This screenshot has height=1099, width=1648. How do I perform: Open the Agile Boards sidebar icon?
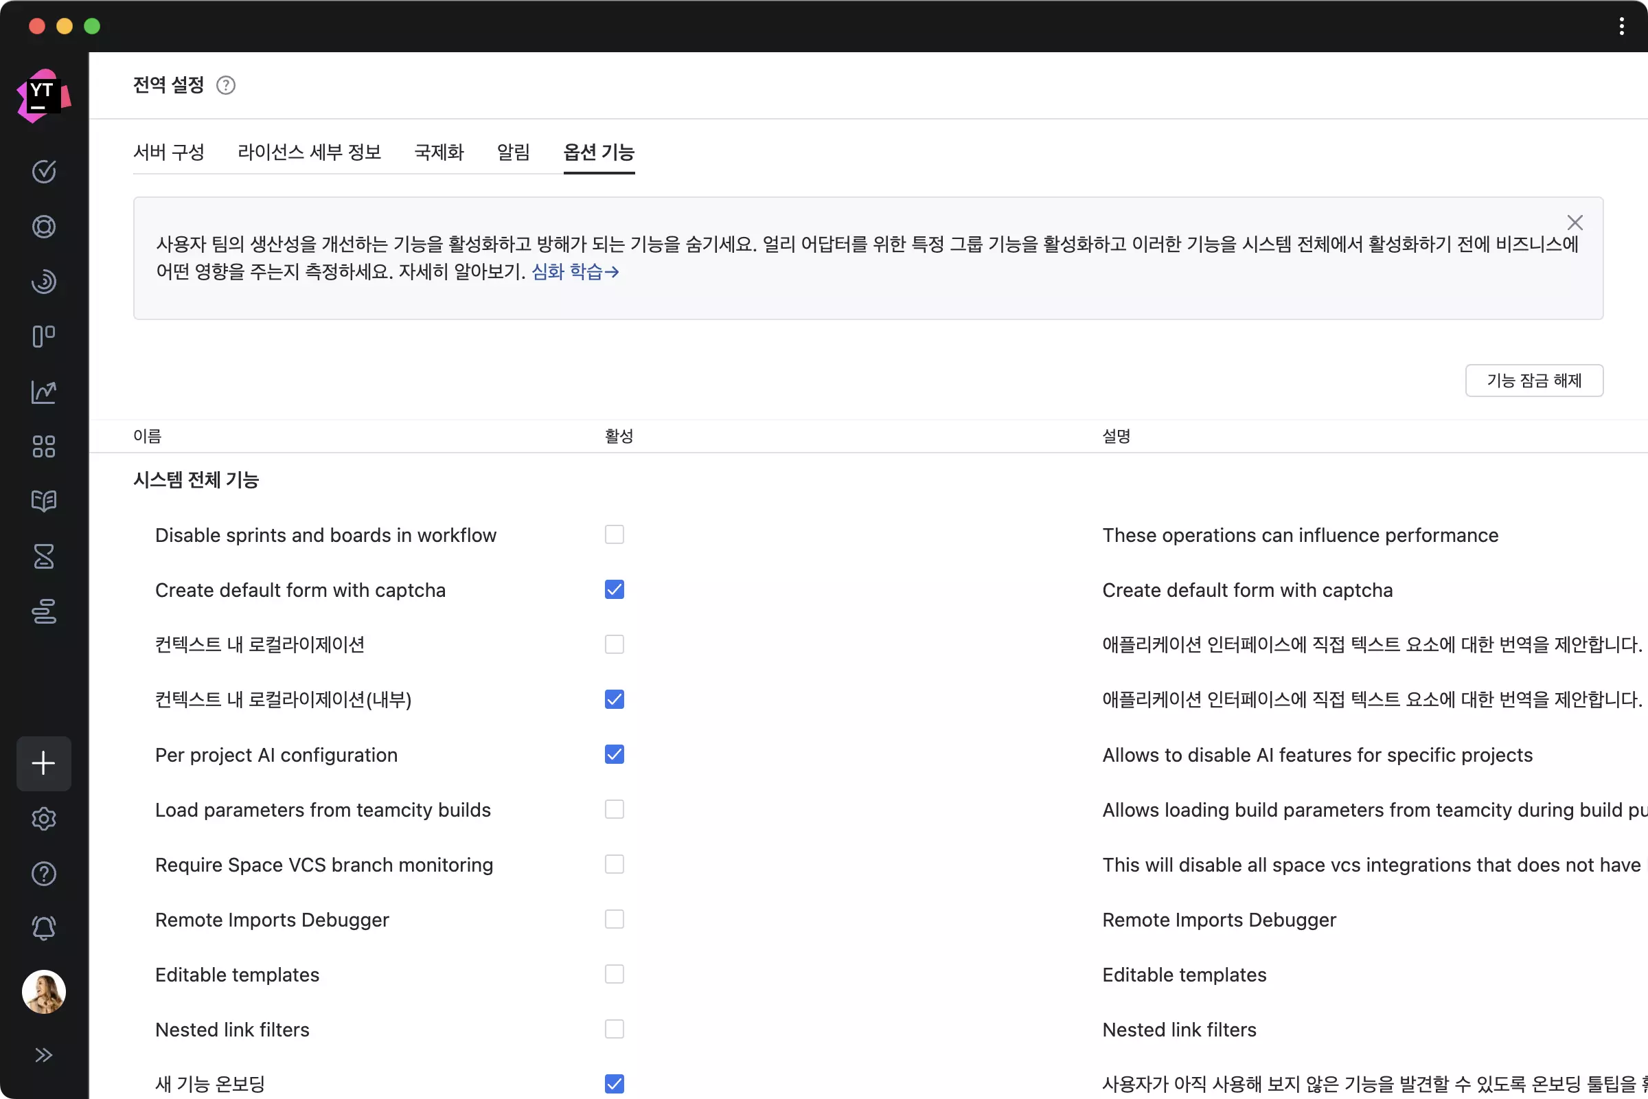(x=43, y=337)
